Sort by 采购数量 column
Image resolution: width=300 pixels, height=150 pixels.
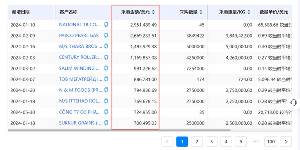coord(201,12)
